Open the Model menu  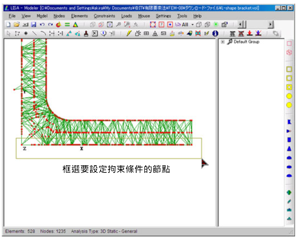tap(42, 16)
